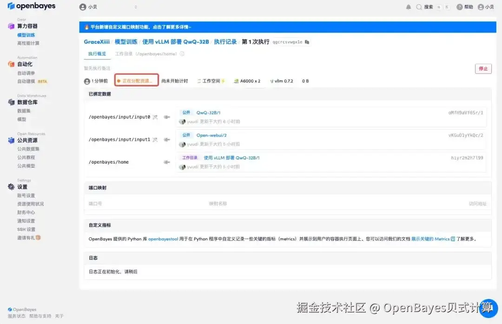Open 账号设置 in the sidebar
This screenshot has width=502, height=324.
coord(26,195)
